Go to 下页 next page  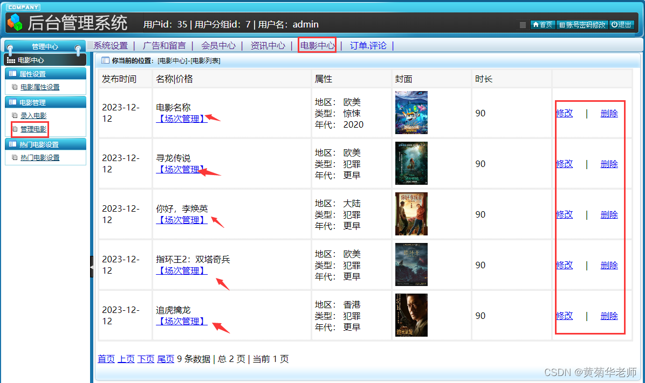[146, 359]
